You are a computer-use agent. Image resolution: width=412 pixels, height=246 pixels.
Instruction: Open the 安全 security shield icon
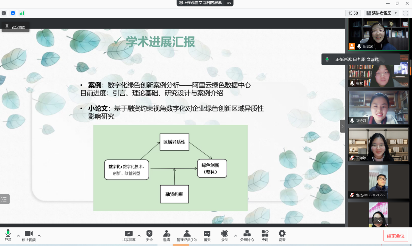click(x=149, y=235)
